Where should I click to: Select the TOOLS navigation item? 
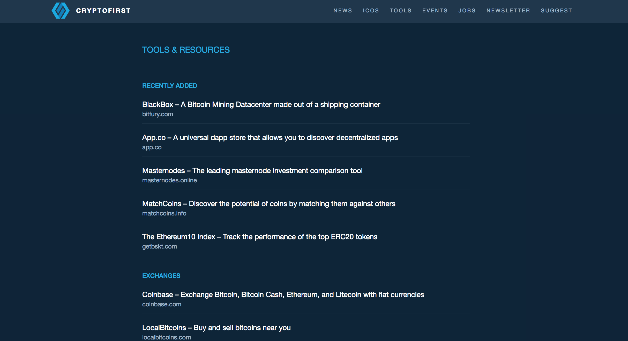tap(401, 11)
